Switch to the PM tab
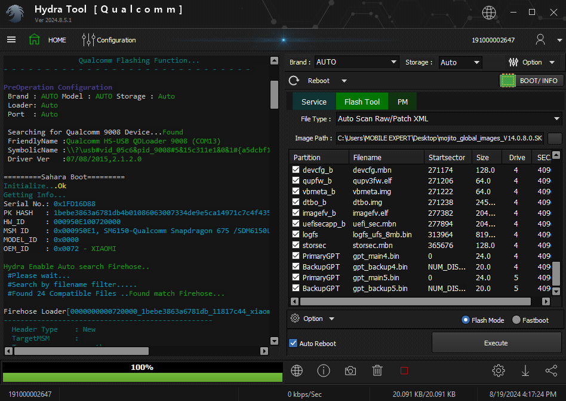This screenshot has width=566, height=401. [402, 102]
